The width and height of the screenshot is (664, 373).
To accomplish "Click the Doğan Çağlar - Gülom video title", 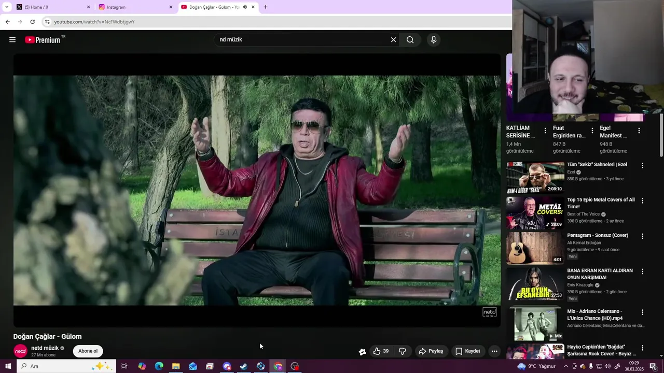I will tap(47, 336).
